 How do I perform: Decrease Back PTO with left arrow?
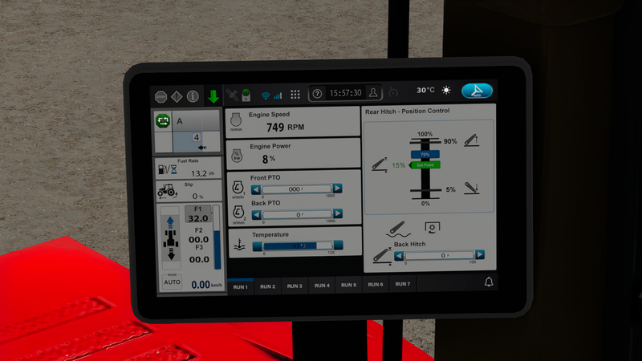point(256,214)
